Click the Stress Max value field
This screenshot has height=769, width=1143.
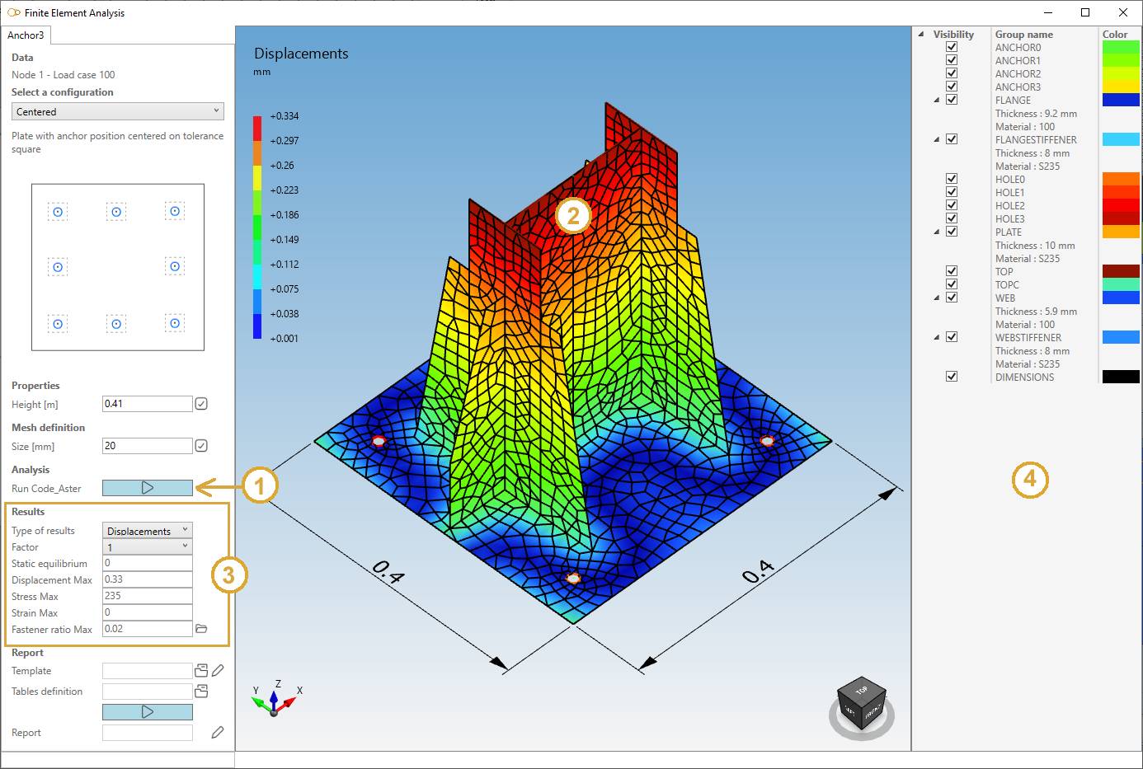pyautogui.click(x=148, y=596)
